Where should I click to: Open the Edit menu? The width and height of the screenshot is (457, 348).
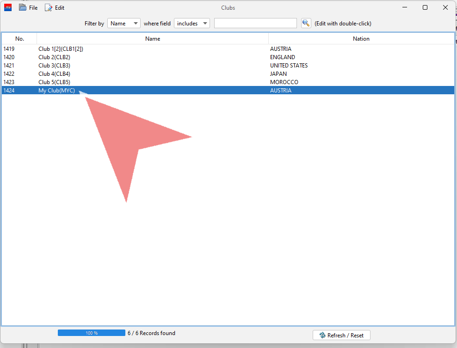[x=55, y=8]
